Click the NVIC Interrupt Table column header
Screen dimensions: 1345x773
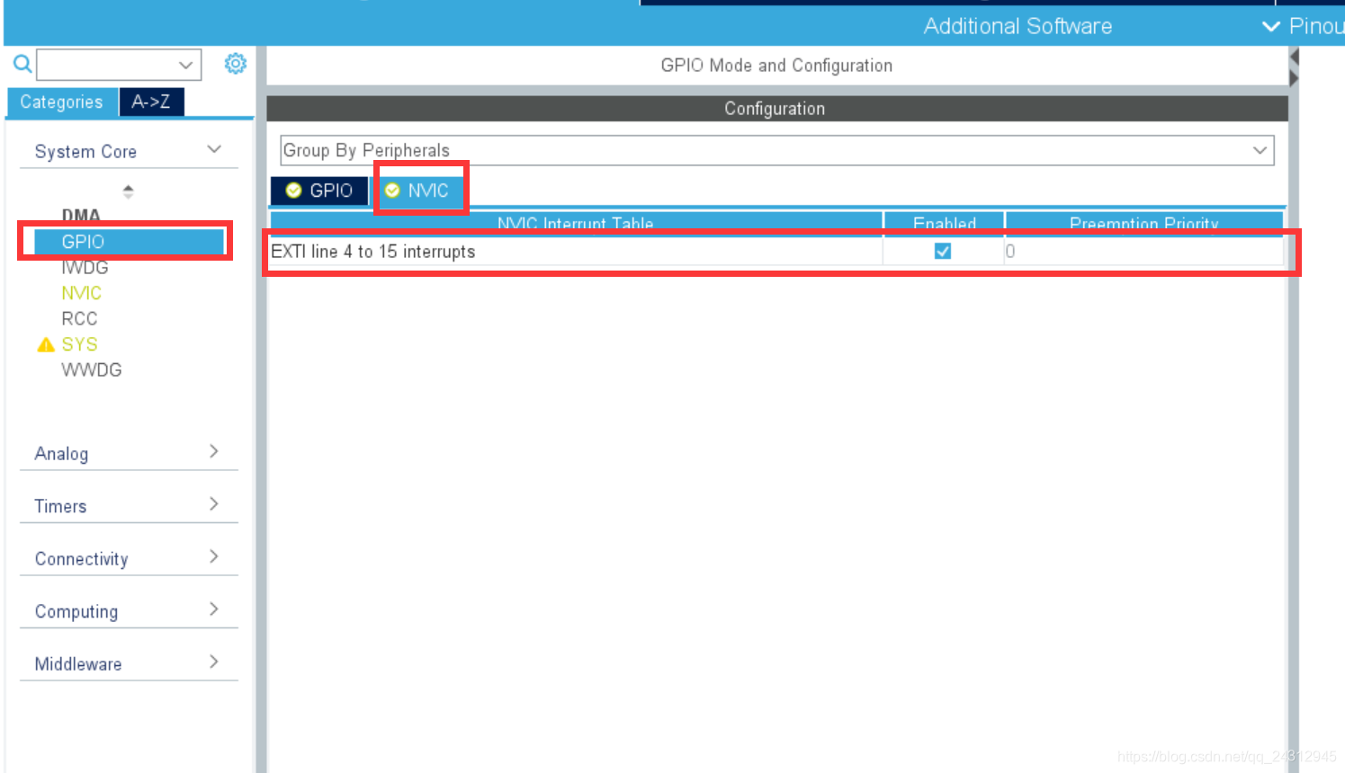point(576,222)
